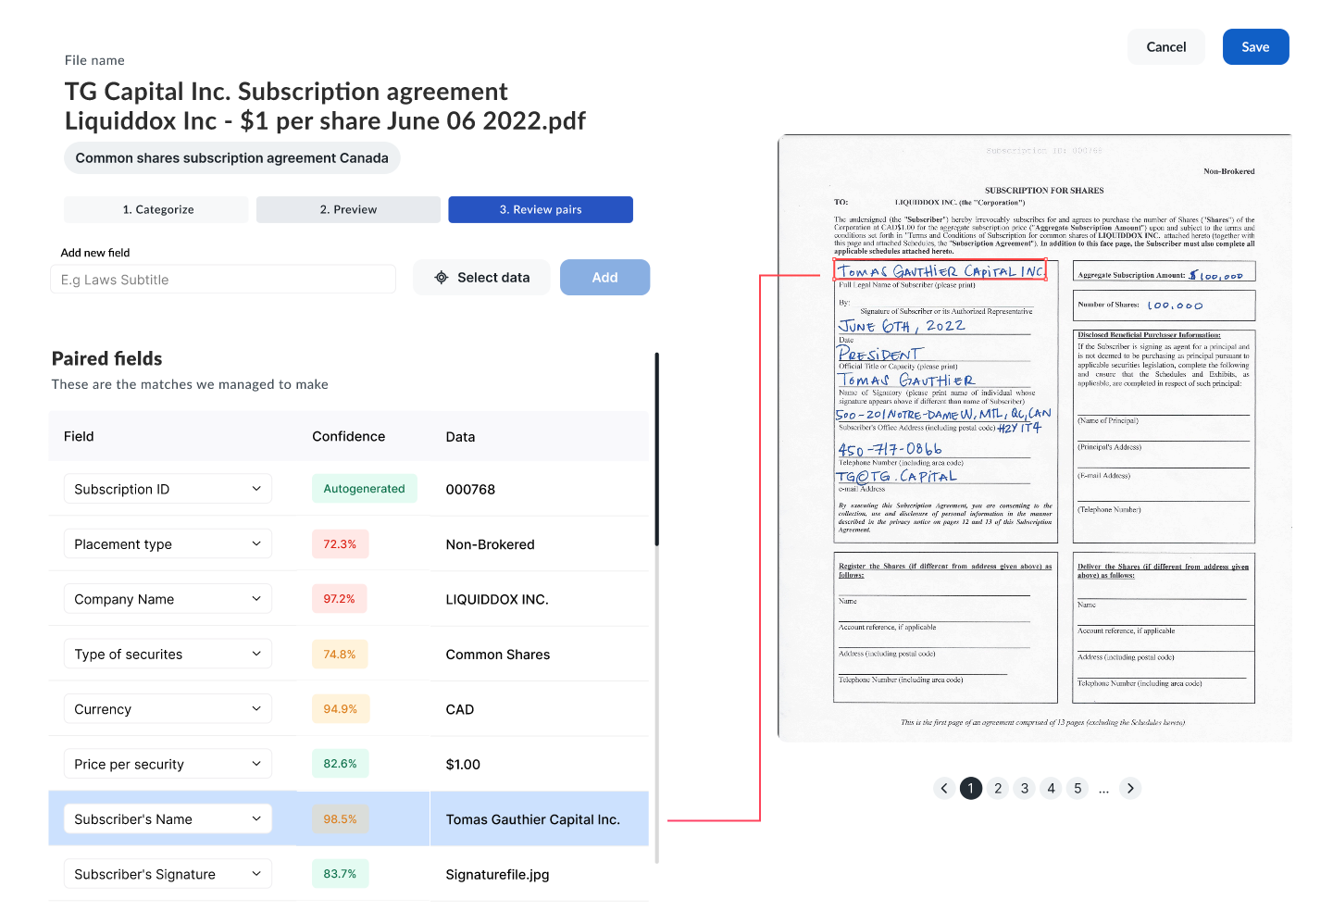Select the 000768 data value
Screen dimensions: 1333x911
coord(470,490)
